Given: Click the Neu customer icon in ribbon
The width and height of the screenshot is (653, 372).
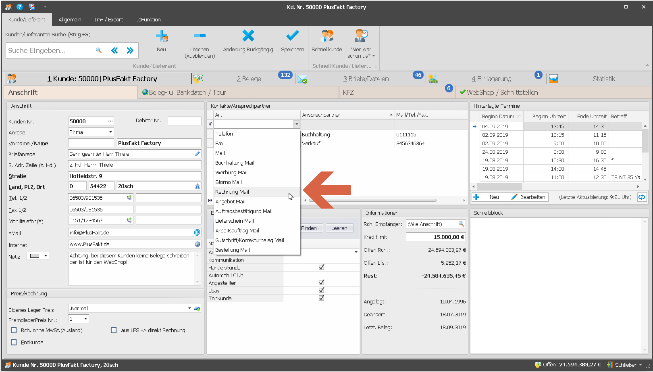Looking at the screenshot, I should click(x=162, y=36).
